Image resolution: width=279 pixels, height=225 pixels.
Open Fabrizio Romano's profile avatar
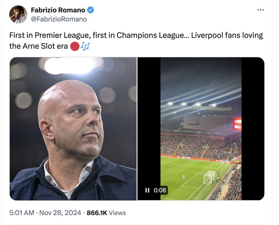tap(18, 14)
